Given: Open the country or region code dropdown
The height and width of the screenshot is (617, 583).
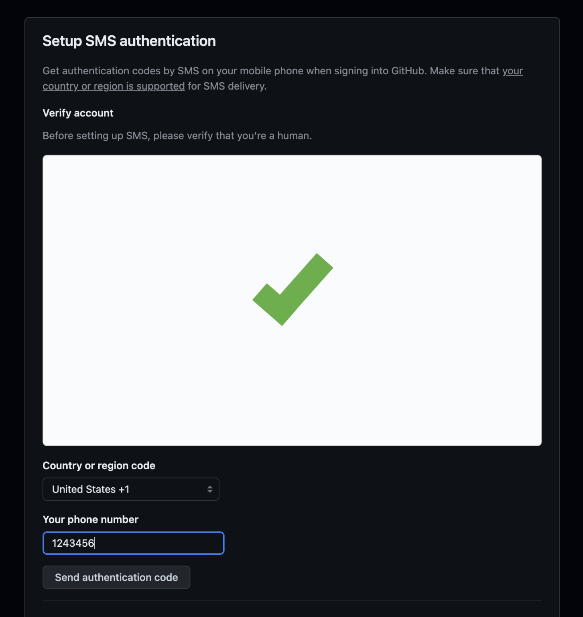Looking at the screenshot, I should tap(130, 489).
